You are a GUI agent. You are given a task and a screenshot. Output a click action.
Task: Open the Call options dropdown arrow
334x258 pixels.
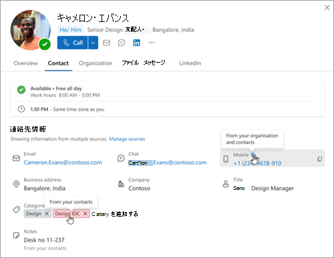click(93, 43)
